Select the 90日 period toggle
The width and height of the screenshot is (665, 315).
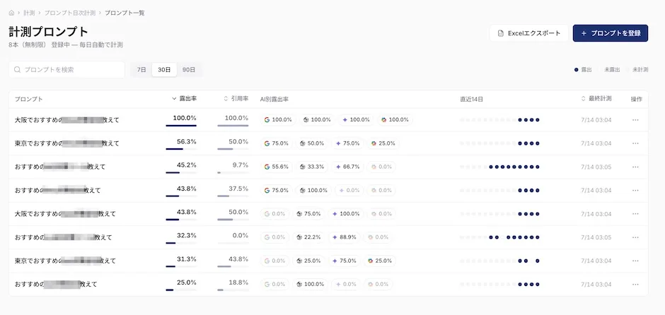(189, 69)
